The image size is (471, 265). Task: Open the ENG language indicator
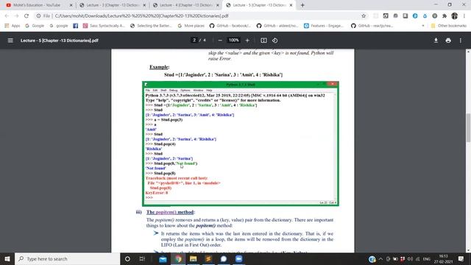[427, 258]
